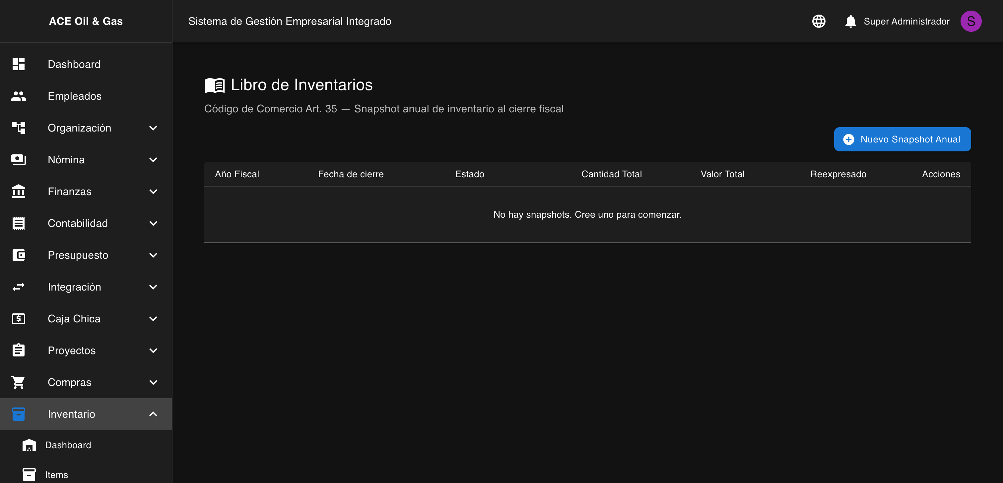Click the Acciones column header
This screenshot has height=483, width=1003.
click(x=941, y=174)
